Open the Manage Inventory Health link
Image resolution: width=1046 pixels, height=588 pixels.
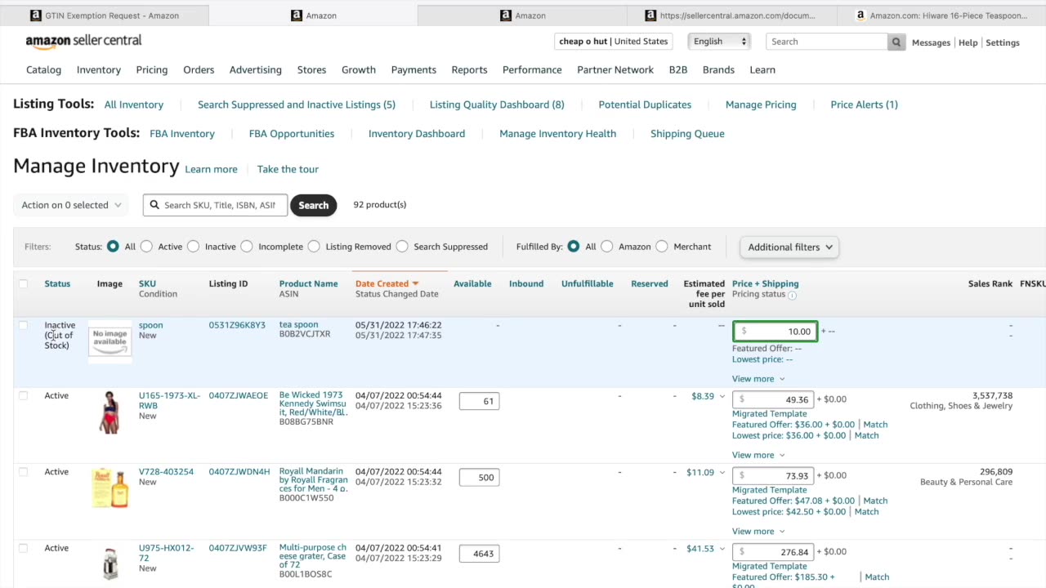(557, 134)
